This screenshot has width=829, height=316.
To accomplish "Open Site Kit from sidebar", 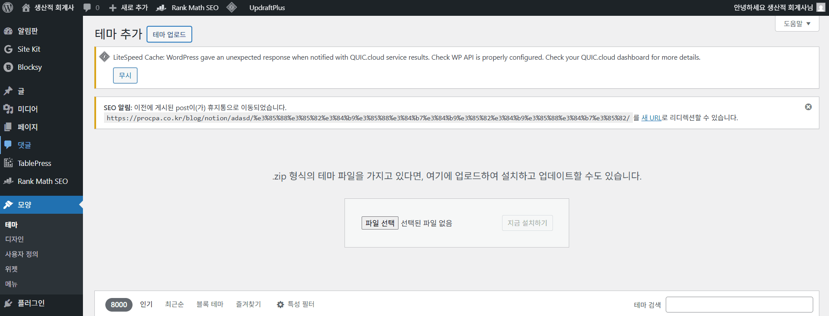I will (29, 49).
